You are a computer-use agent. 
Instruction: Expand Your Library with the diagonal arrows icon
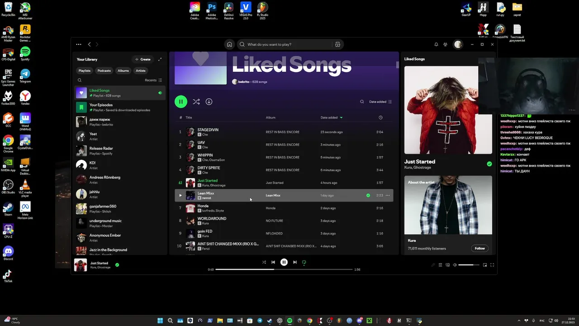(160, 59)
